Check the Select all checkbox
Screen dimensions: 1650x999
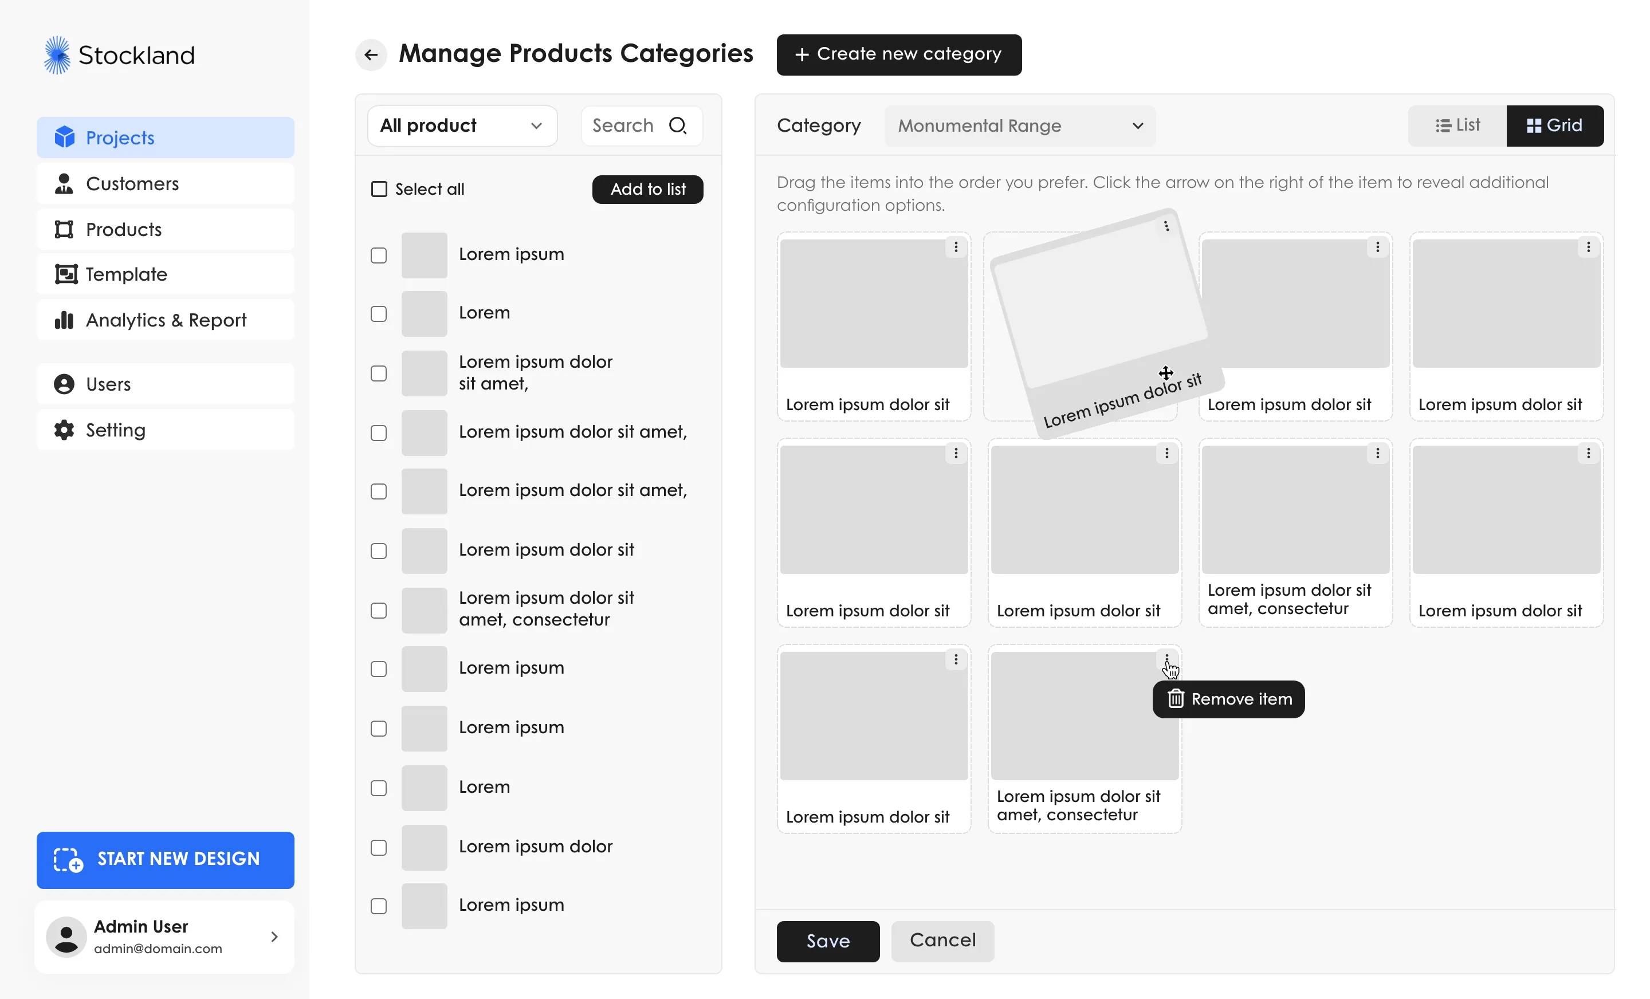[379, 190]
